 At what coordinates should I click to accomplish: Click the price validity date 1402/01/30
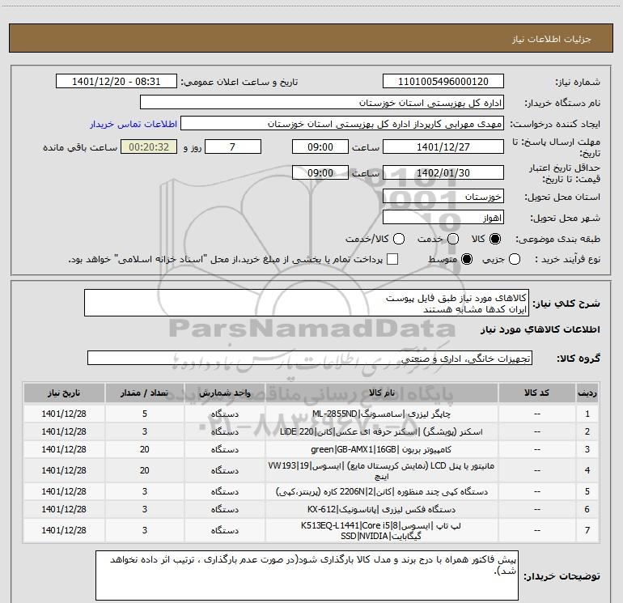click(443, 172)
